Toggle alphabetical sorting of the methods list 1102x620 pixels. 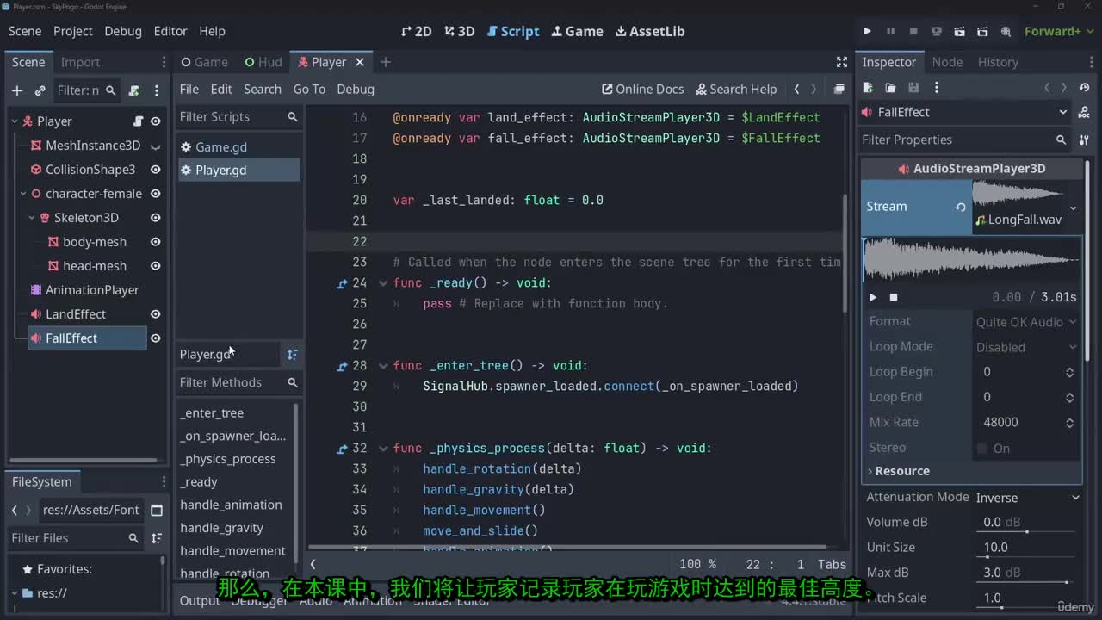293,355
